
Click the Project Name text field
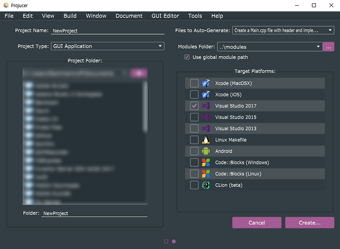pyautogui.click(x=108, y=31)
